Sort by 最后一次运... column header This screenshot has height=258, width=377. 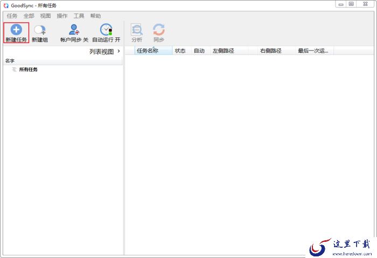(x=315, y=51)
